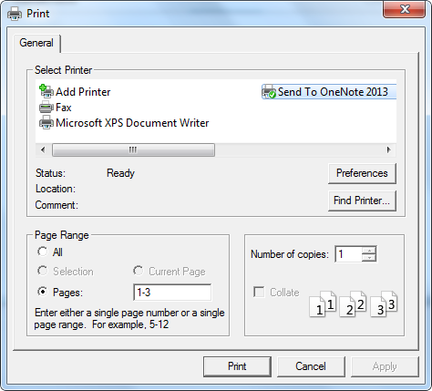Click the uncollated 1-1 pages illustration
This screenshot has width=432, height=391.
coord(323,304)
